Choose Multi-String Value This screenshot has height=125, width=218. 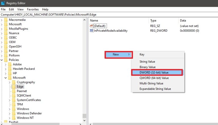[x=158, y=83]
